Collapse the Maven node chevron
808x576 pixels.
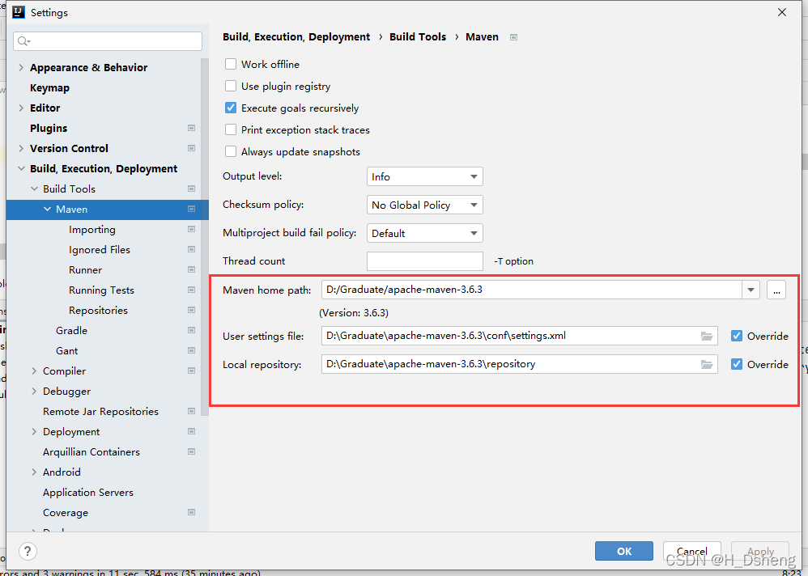(48, 209)
